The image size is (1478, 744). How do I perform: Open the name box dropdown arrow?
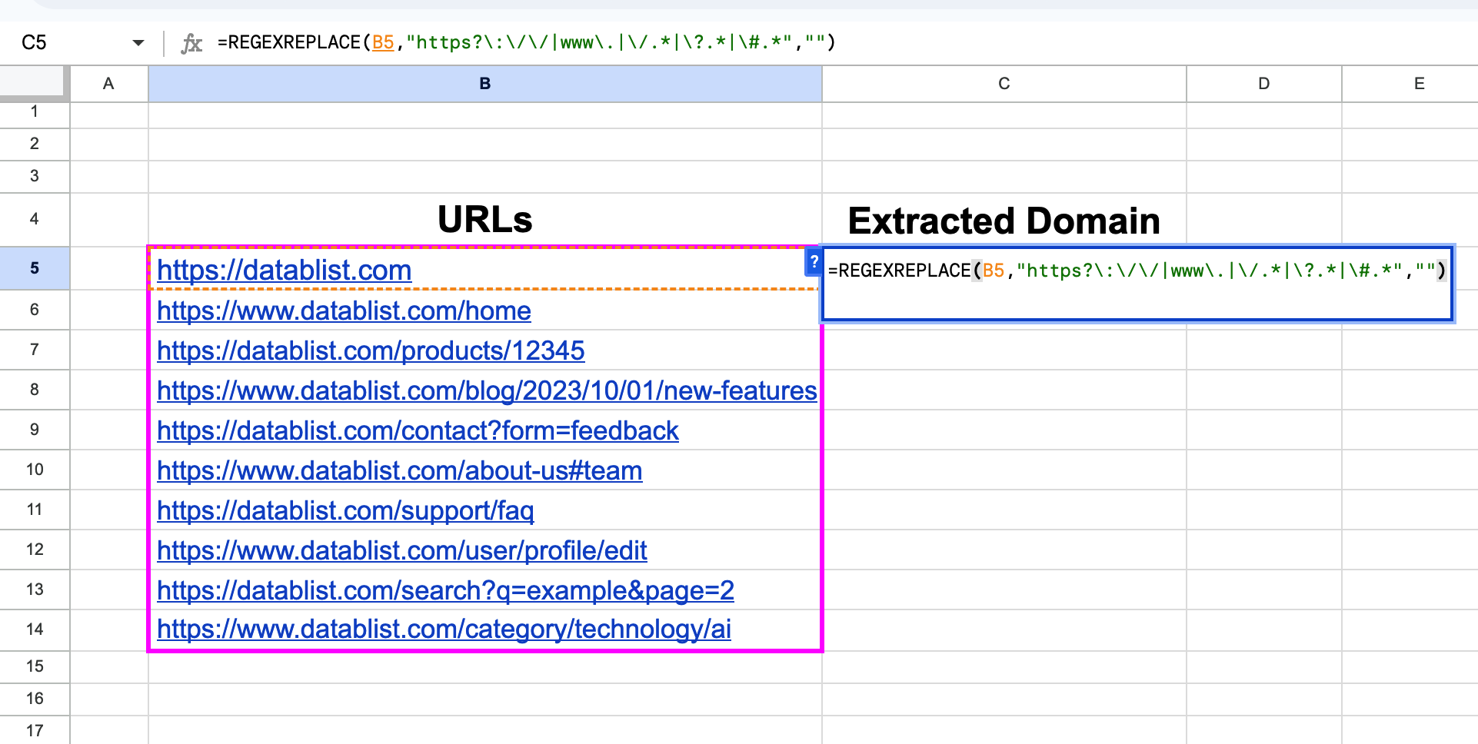pos(138,43)
